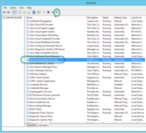Sort by the Startup Type column header

(x=121, y=17)
